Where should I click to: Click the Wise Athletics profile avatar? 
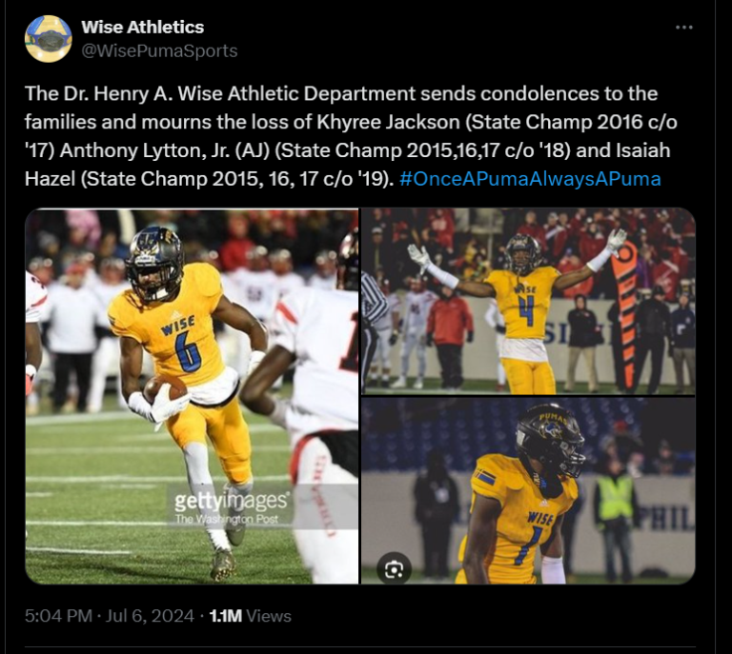tap(49, 39)
